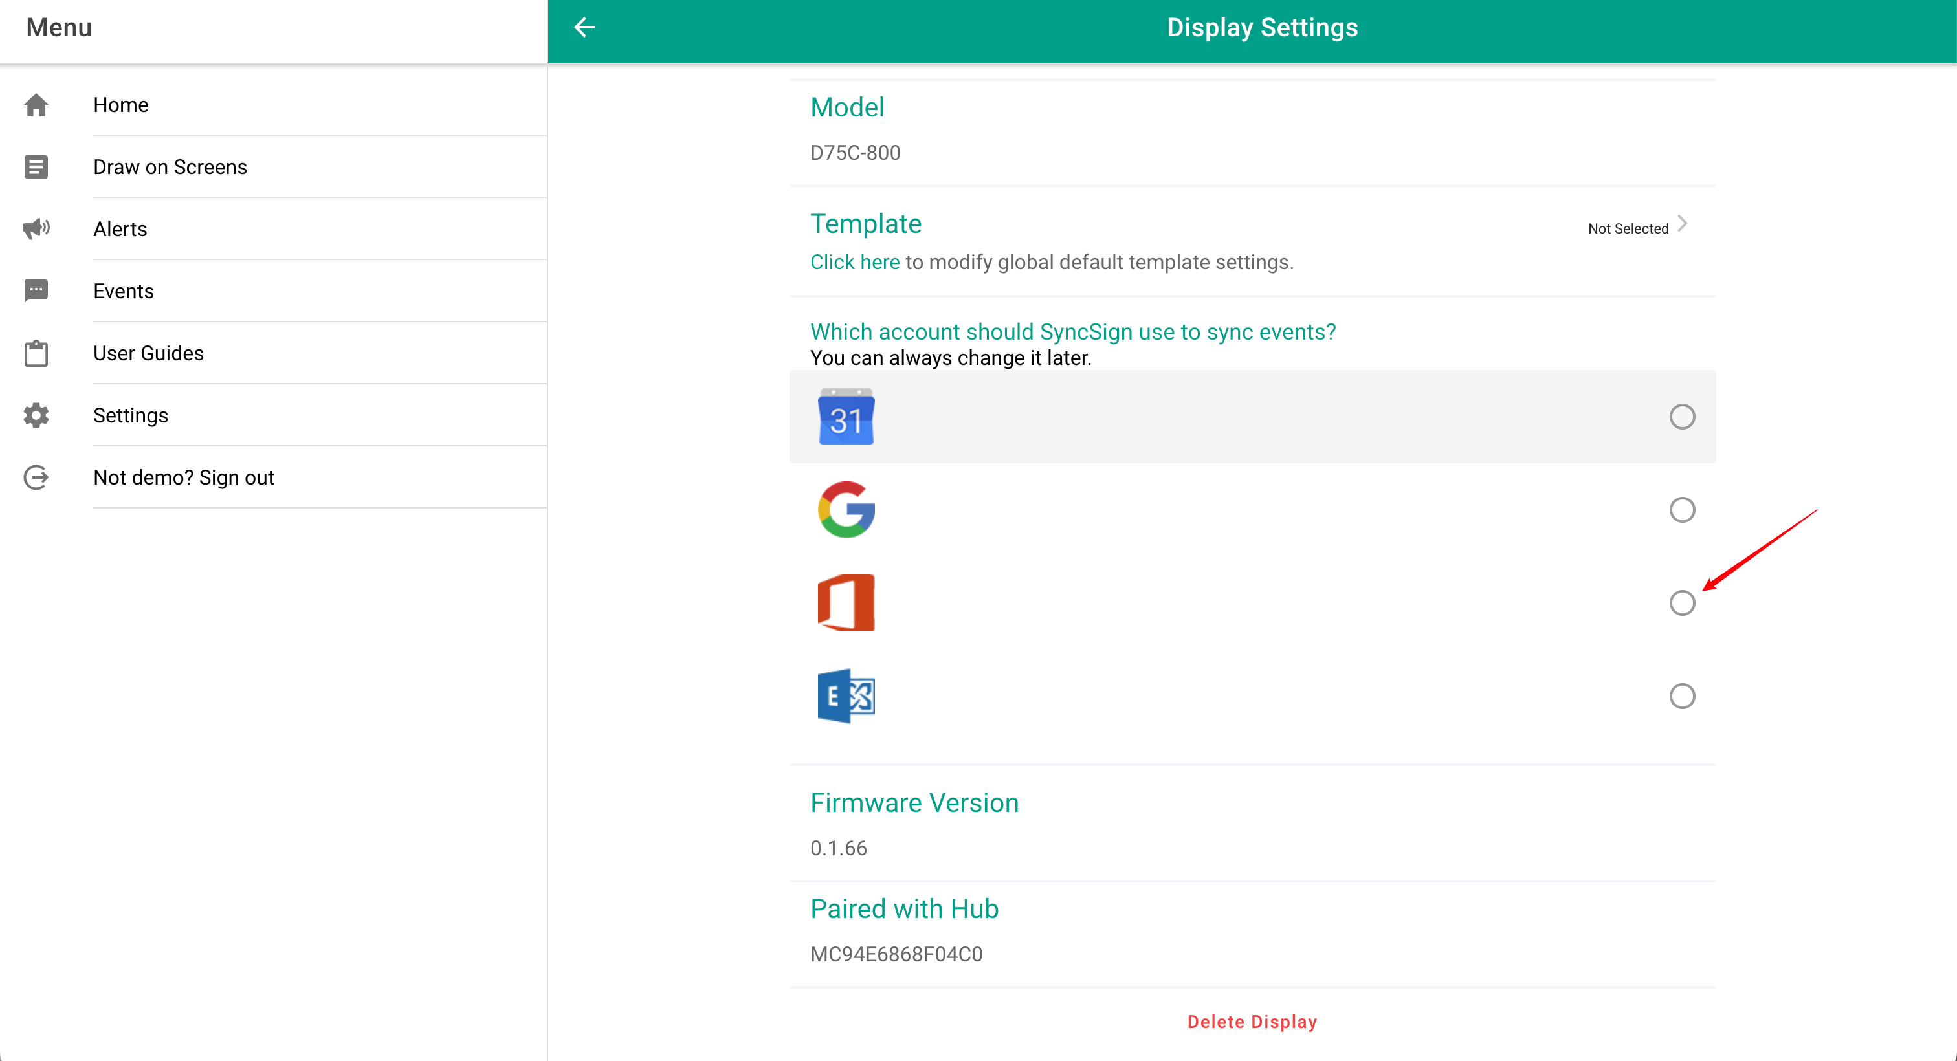Click the Alerts megaphone icon

pos(36,228)
